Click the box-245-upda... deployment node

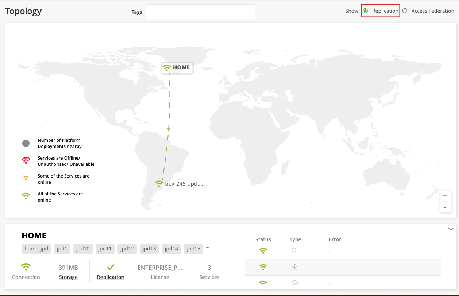[181, 184]
